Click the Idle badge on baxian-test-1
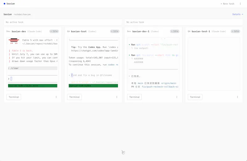Viewport: 247px width, 161px height. click(x=235, y=31)
